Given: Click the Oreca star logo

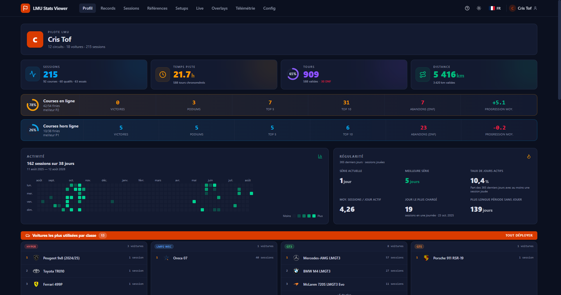Looking at the screenshot, I should (166, 258).
